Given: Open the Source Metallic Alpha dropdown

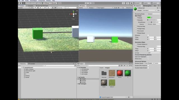Looking at the screenshot, I should [x=154, y=24].
